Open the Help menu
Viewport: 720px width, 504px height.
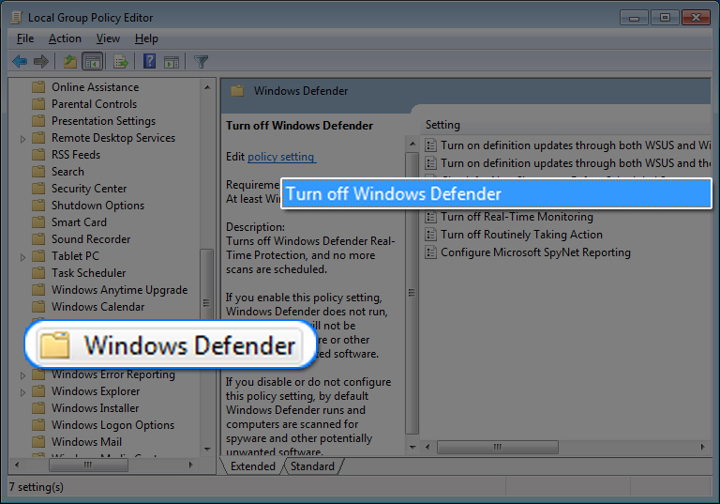point(146,38)
